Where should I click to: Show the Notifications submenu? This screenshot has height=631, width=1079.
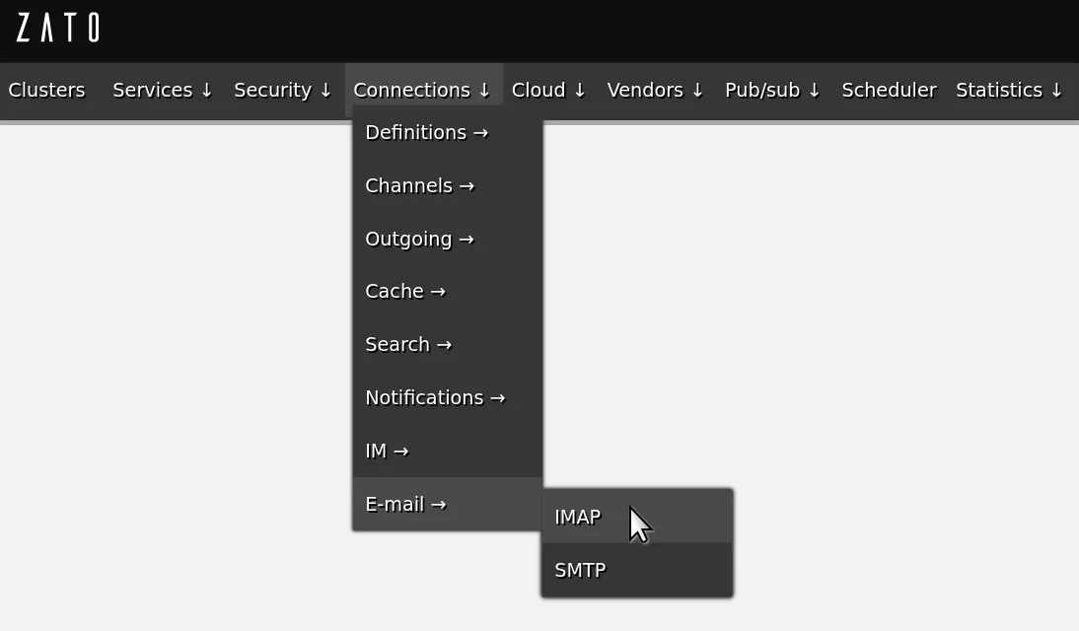[435, 398]
